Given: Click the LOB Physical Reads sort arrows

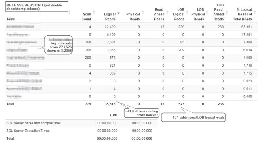Looking at the screenshot, I should click(207, 12).
